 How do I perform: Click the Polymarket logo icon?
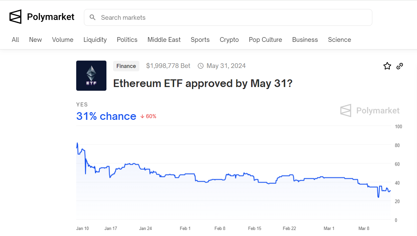point(15,16)
